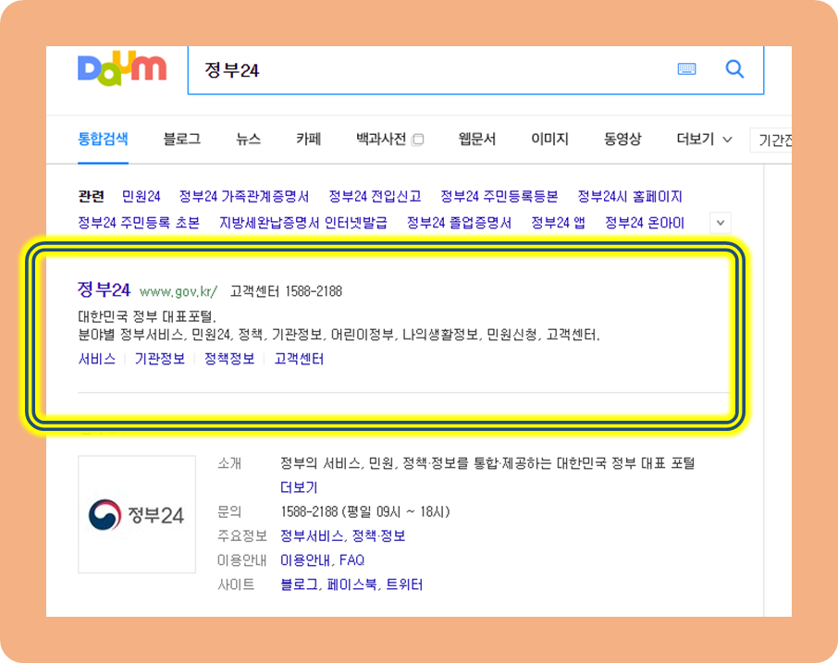838x663 pixels.
Task: Open the 기관정보 sublink
Action: click(160, 359)
